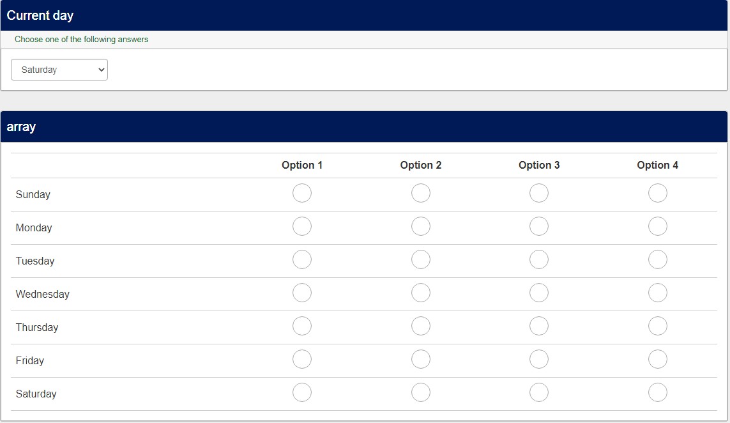Choose Option 4 for Saturday
This screenshot has height=423, width=730.
[658, 392]
